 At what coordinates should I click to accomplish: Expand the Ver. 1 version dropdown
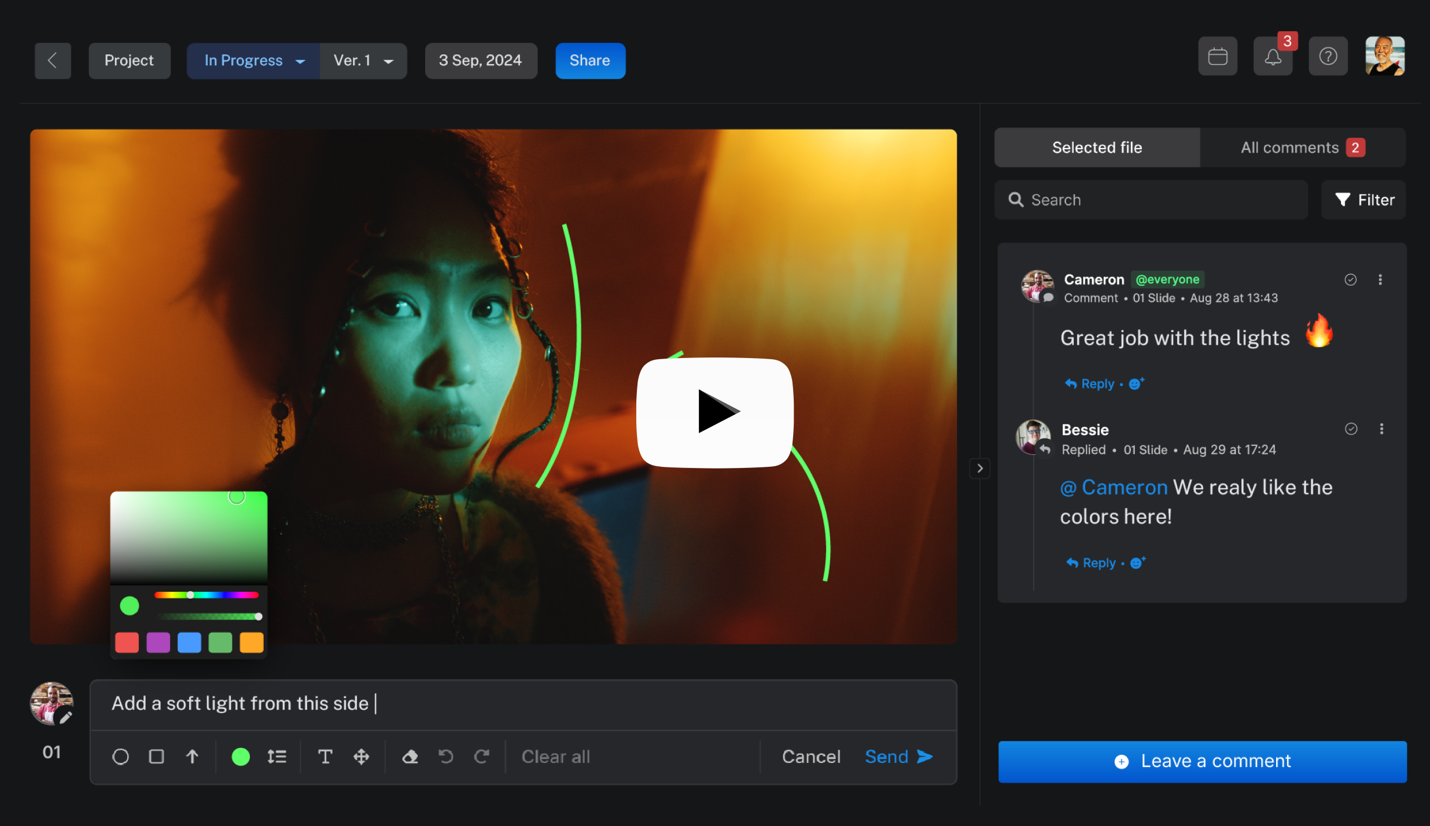363,61
